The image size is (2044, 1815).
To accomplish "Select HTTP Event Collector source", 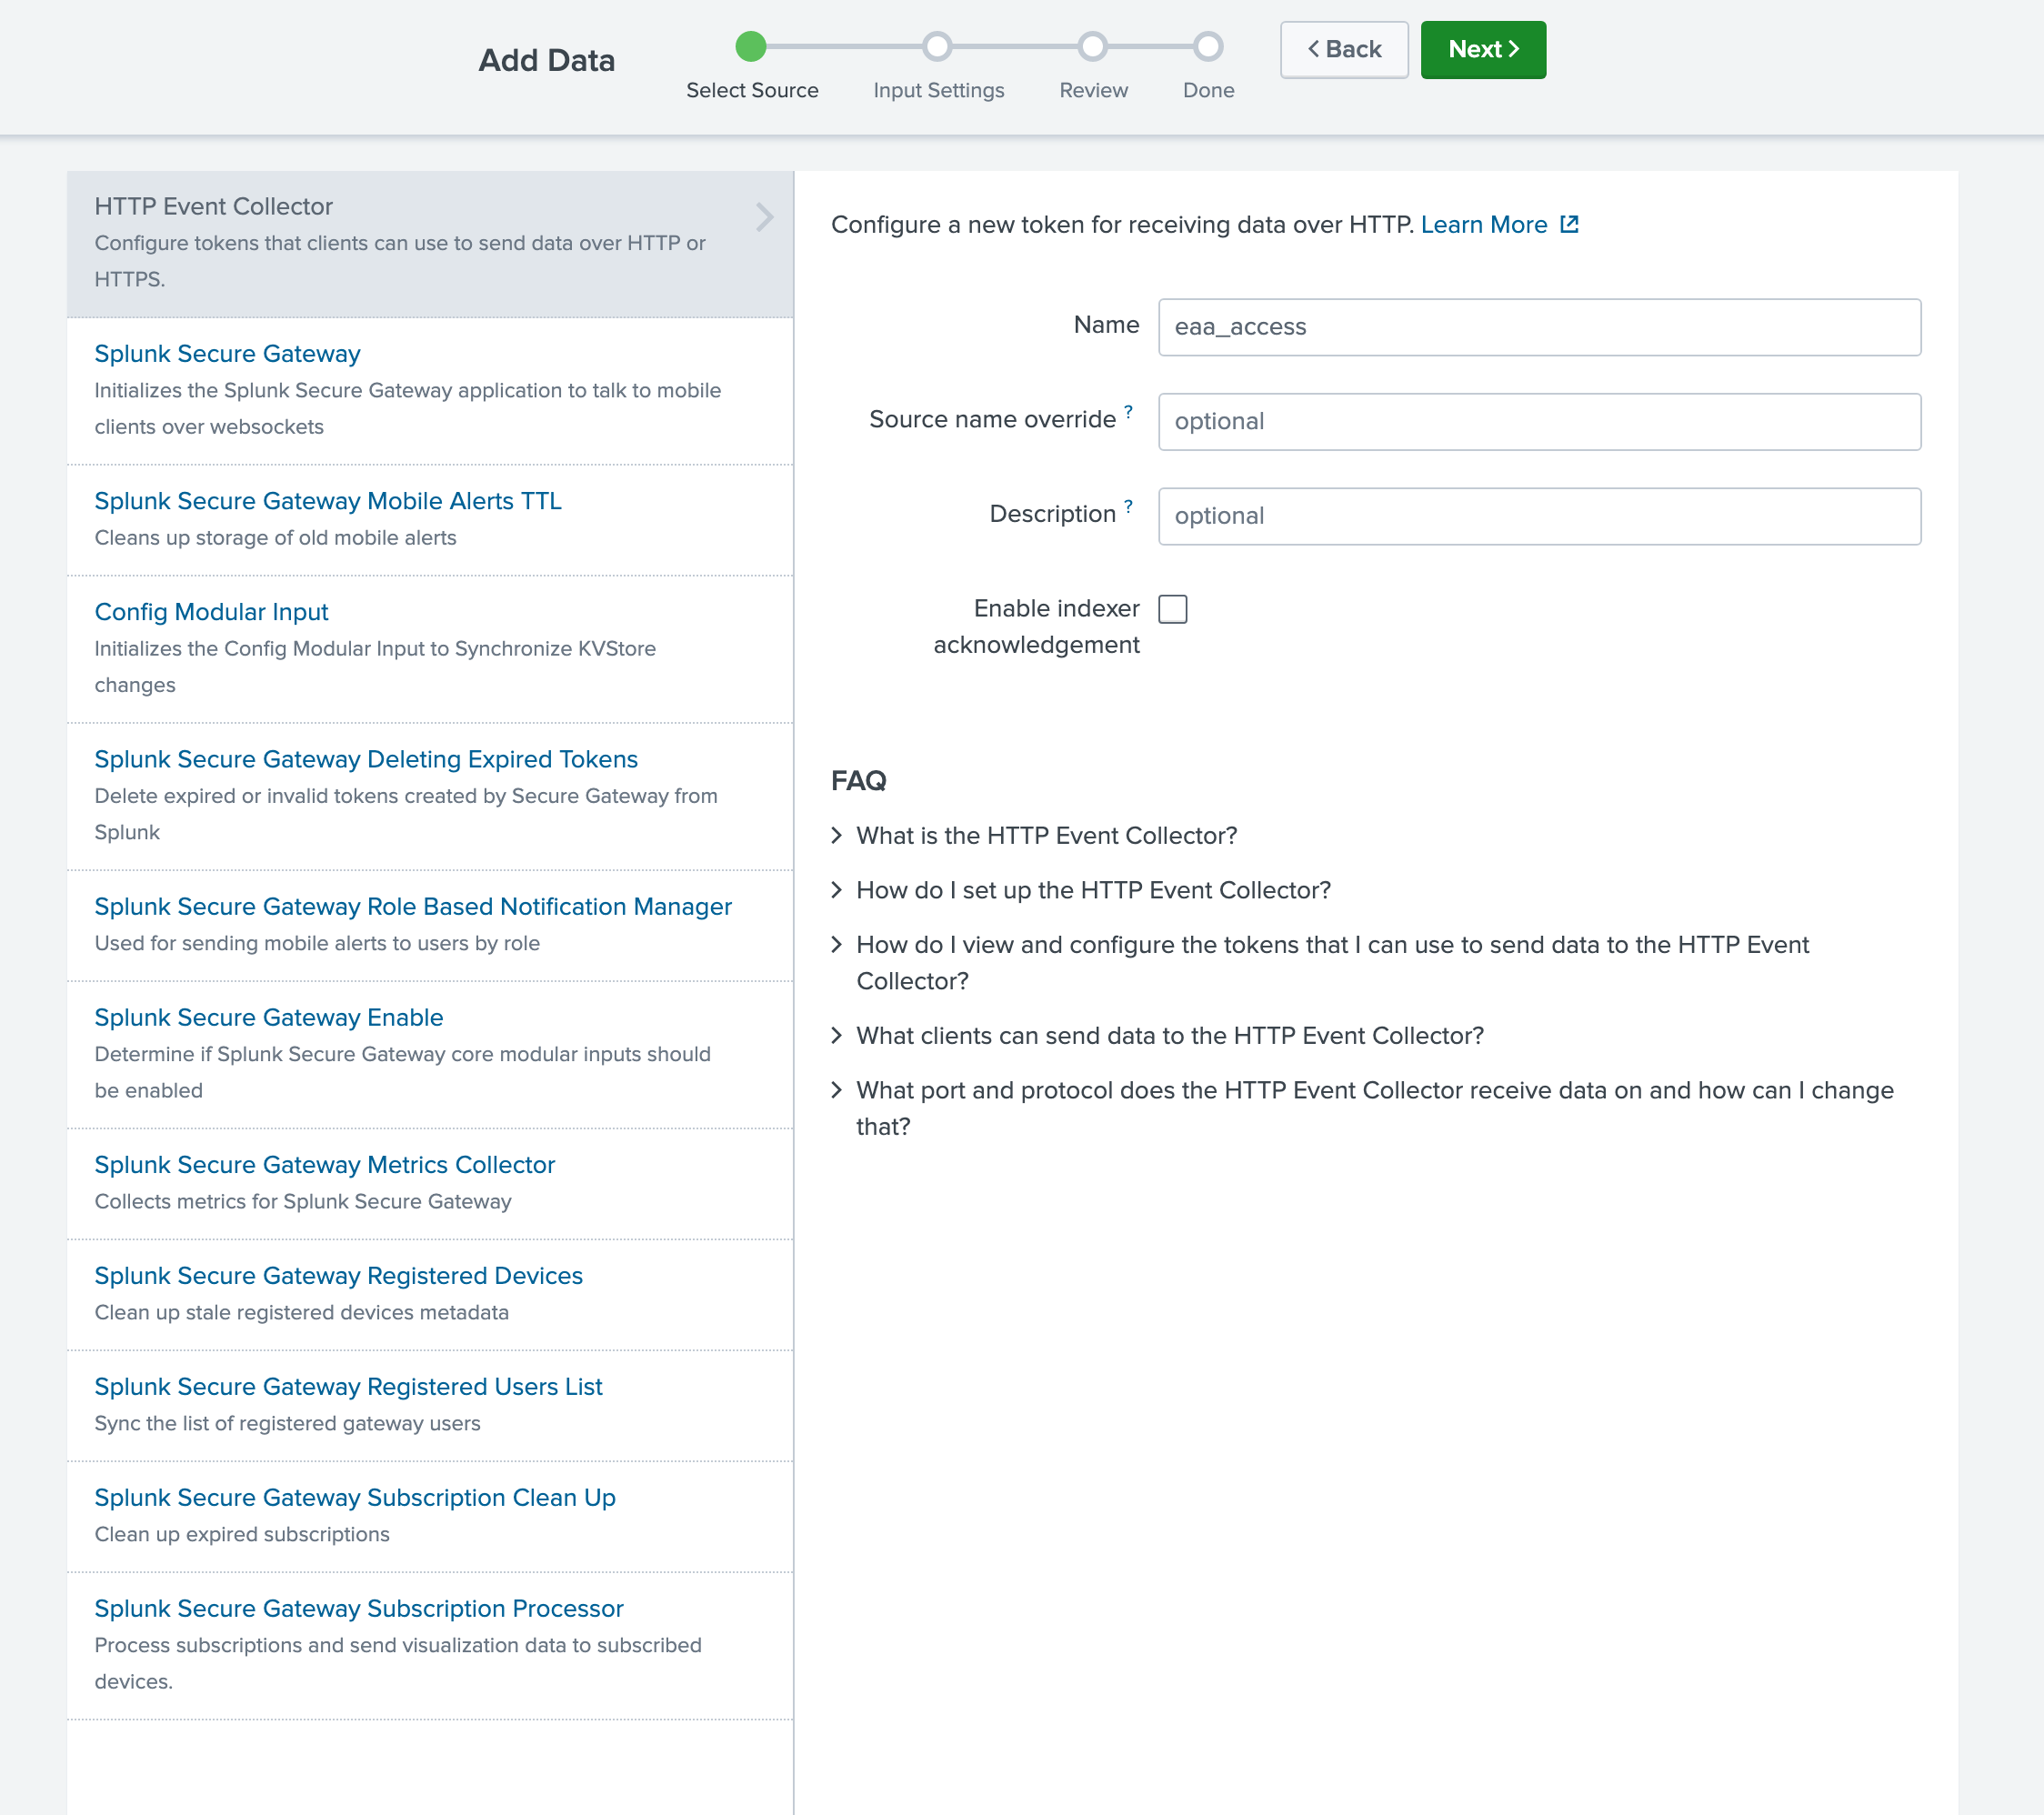I will pyautogui.click(x=430, y=244).
